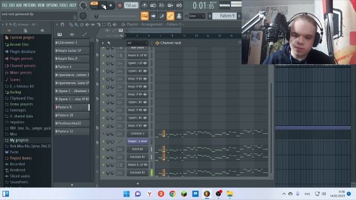This screenshot has height=200, width=356.
Task: Toggle the typing keyboard to piano icon
Action: pos(145,16)
